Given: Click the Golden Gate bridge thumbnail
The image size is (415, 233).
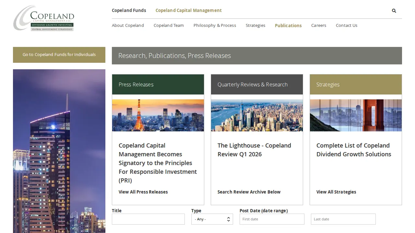Looking at the screenshot, I should click(356, 115).
